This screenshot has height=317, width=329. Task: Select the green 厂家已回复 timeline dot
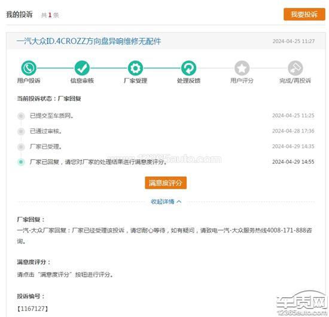coord(21,162)
